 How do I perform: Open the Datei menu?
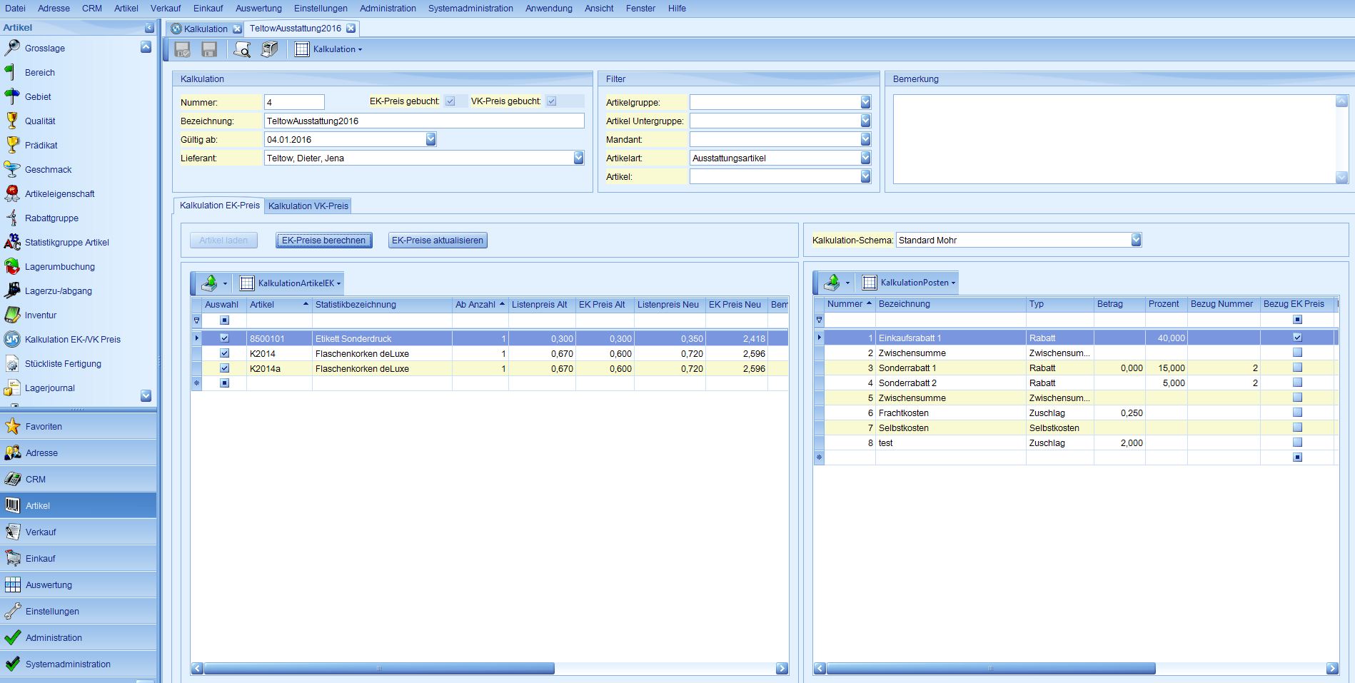(15, 9)
